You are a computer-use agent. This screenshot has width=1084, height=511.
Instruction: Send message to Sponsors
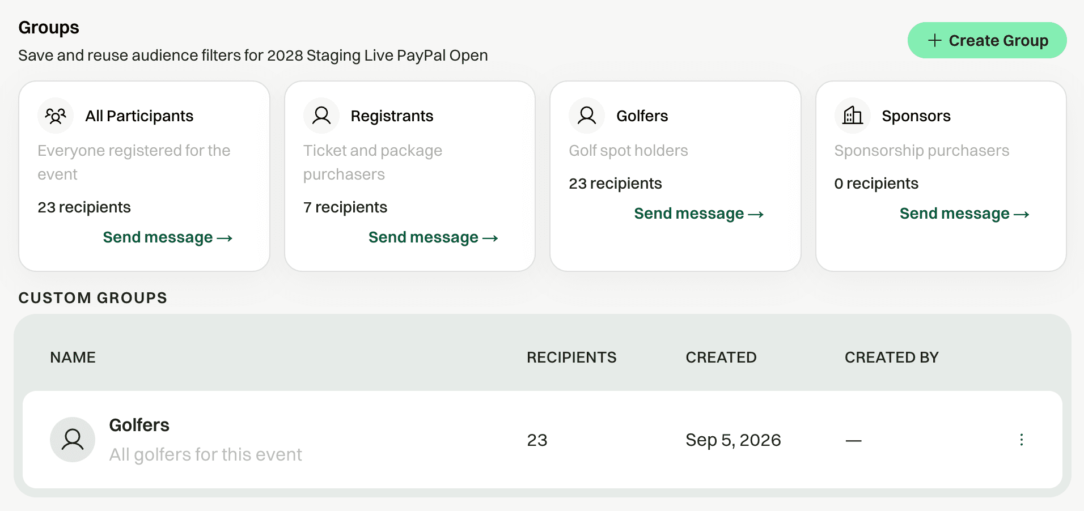pos(964,214)
